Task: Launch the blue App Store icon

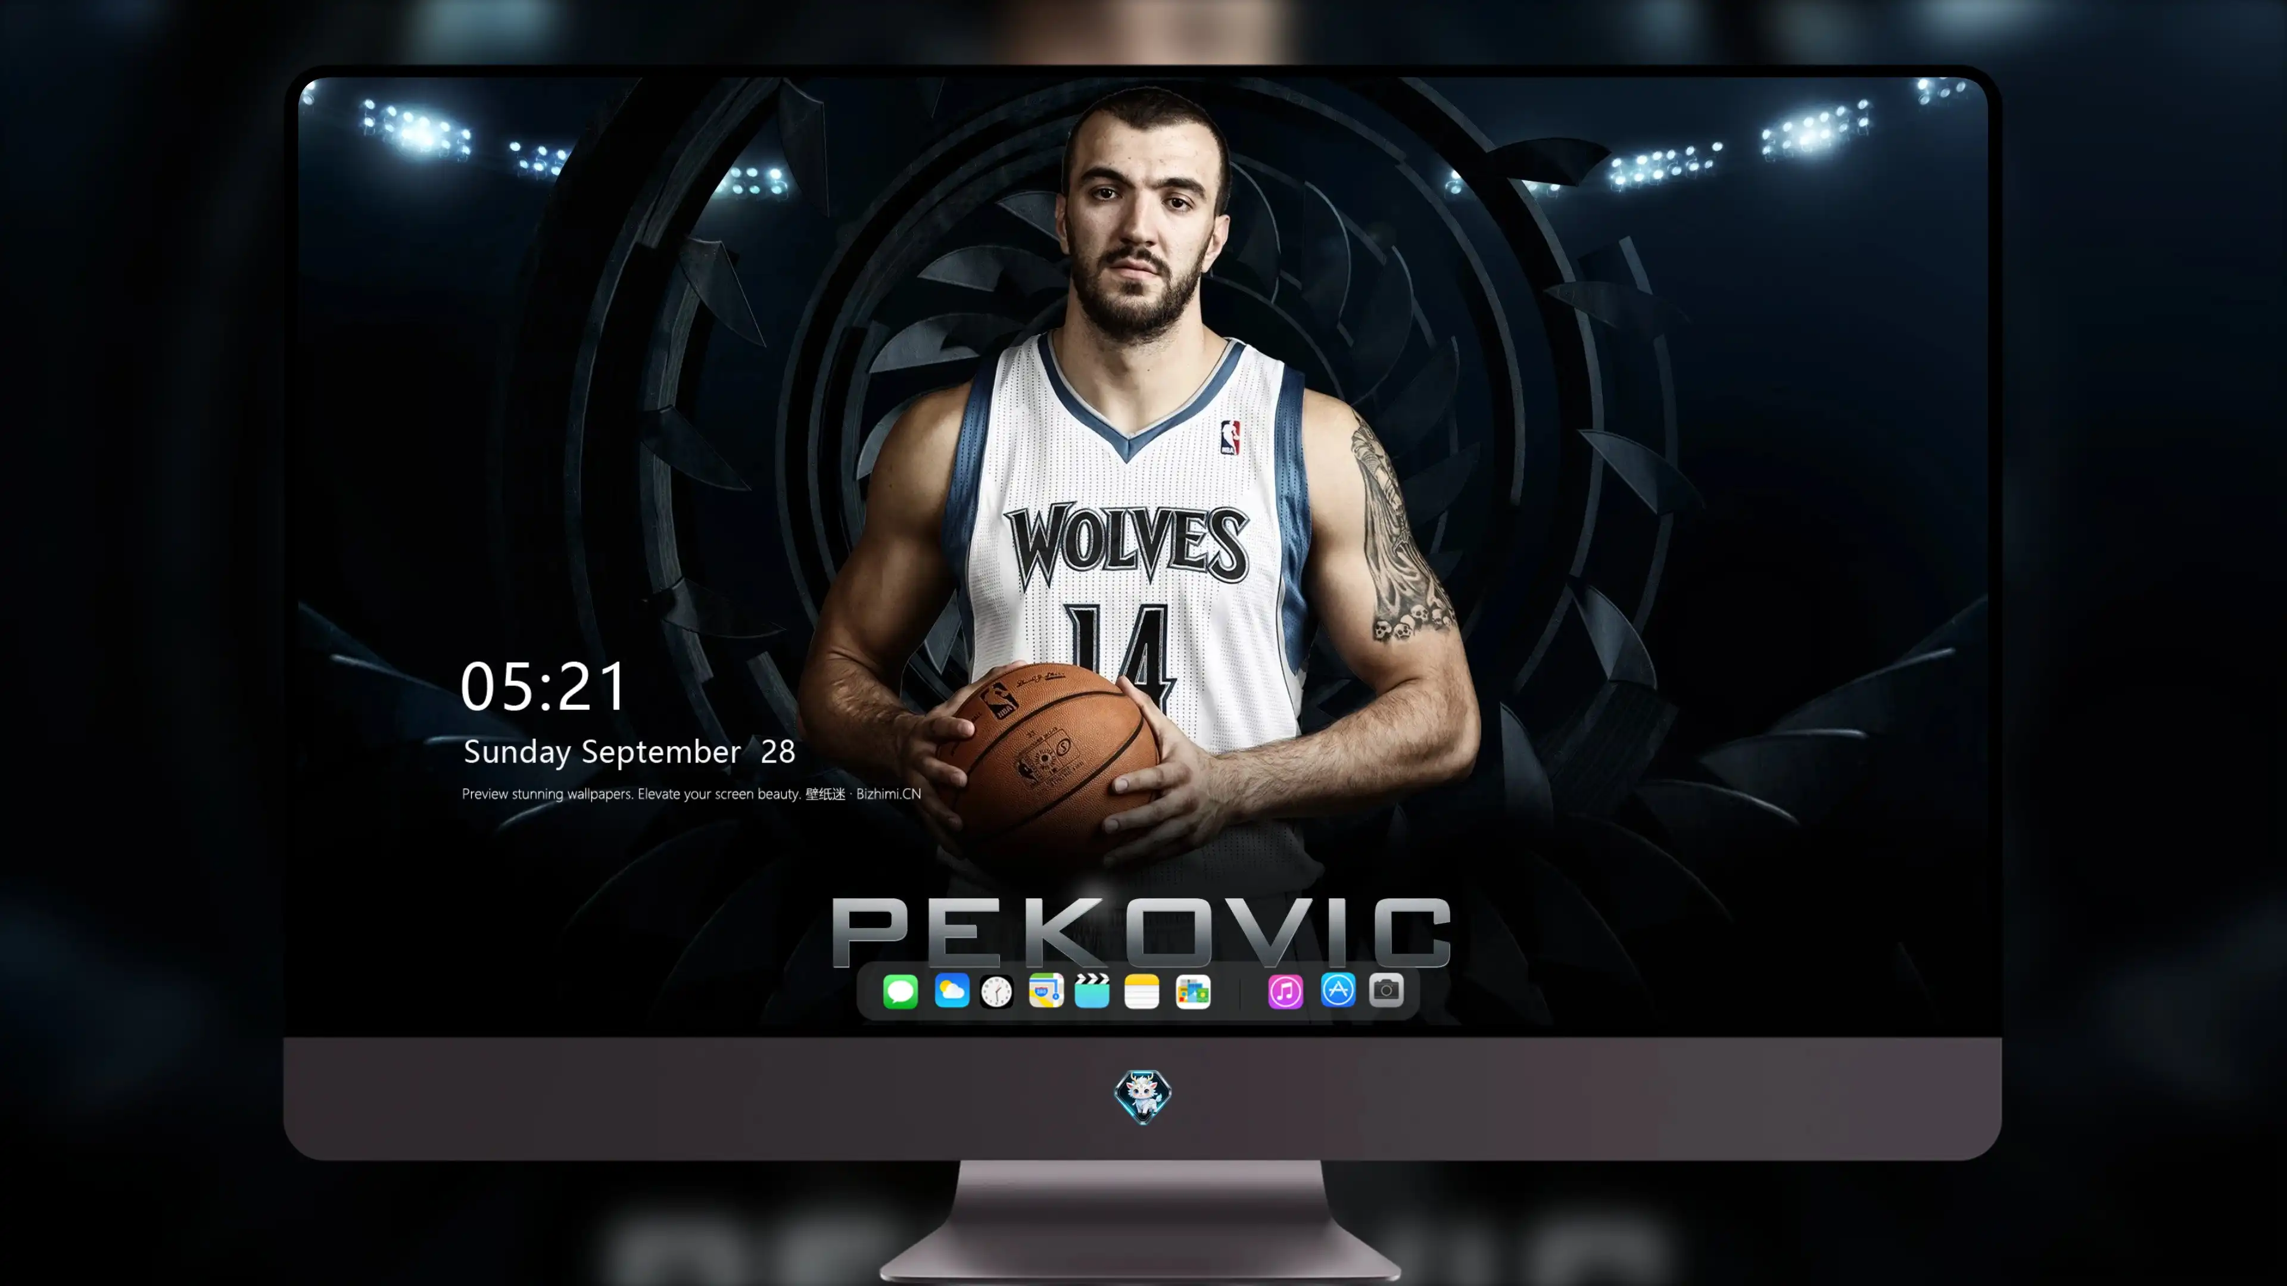Action: [x=1338, y=991]
